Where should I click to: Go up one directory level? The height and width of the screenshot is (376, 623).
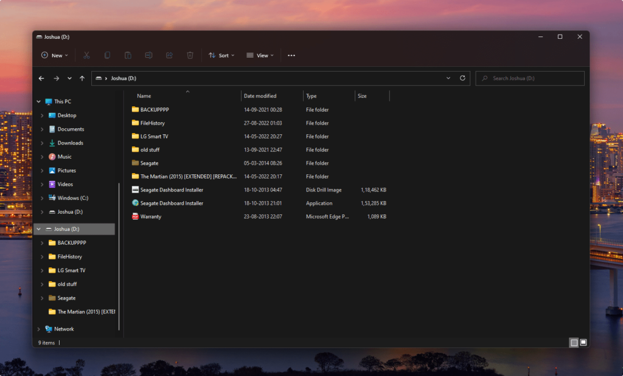pos(82,78)
